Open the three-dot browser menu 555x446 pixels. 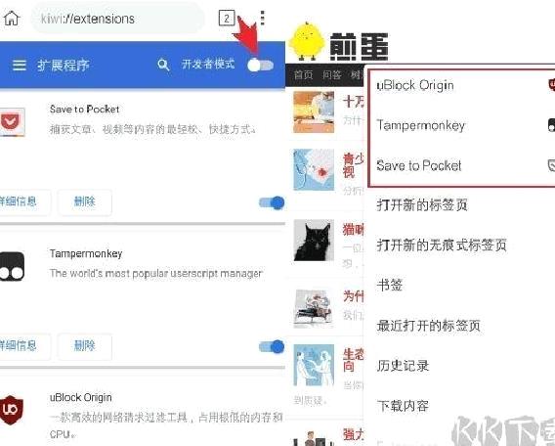coord(262,18)
